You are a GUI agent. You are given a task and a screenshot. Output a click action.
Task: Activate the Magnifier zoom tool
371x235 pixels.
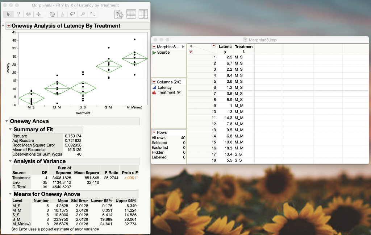83,14
